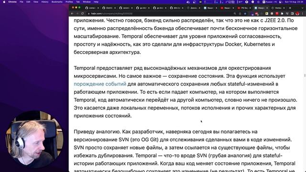Open the keyboard input source Russian - PC
The image size is (306, 172).
(x=270, y=2)
